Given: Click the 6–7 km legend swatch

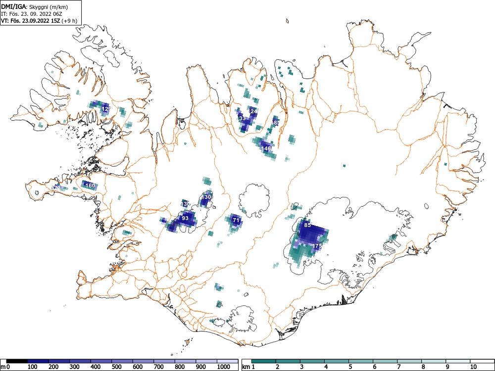Looking at the screenshot, I should (386, 361).
